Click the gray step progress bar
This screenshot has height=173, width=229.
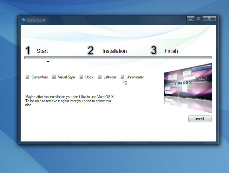[118, 58]
